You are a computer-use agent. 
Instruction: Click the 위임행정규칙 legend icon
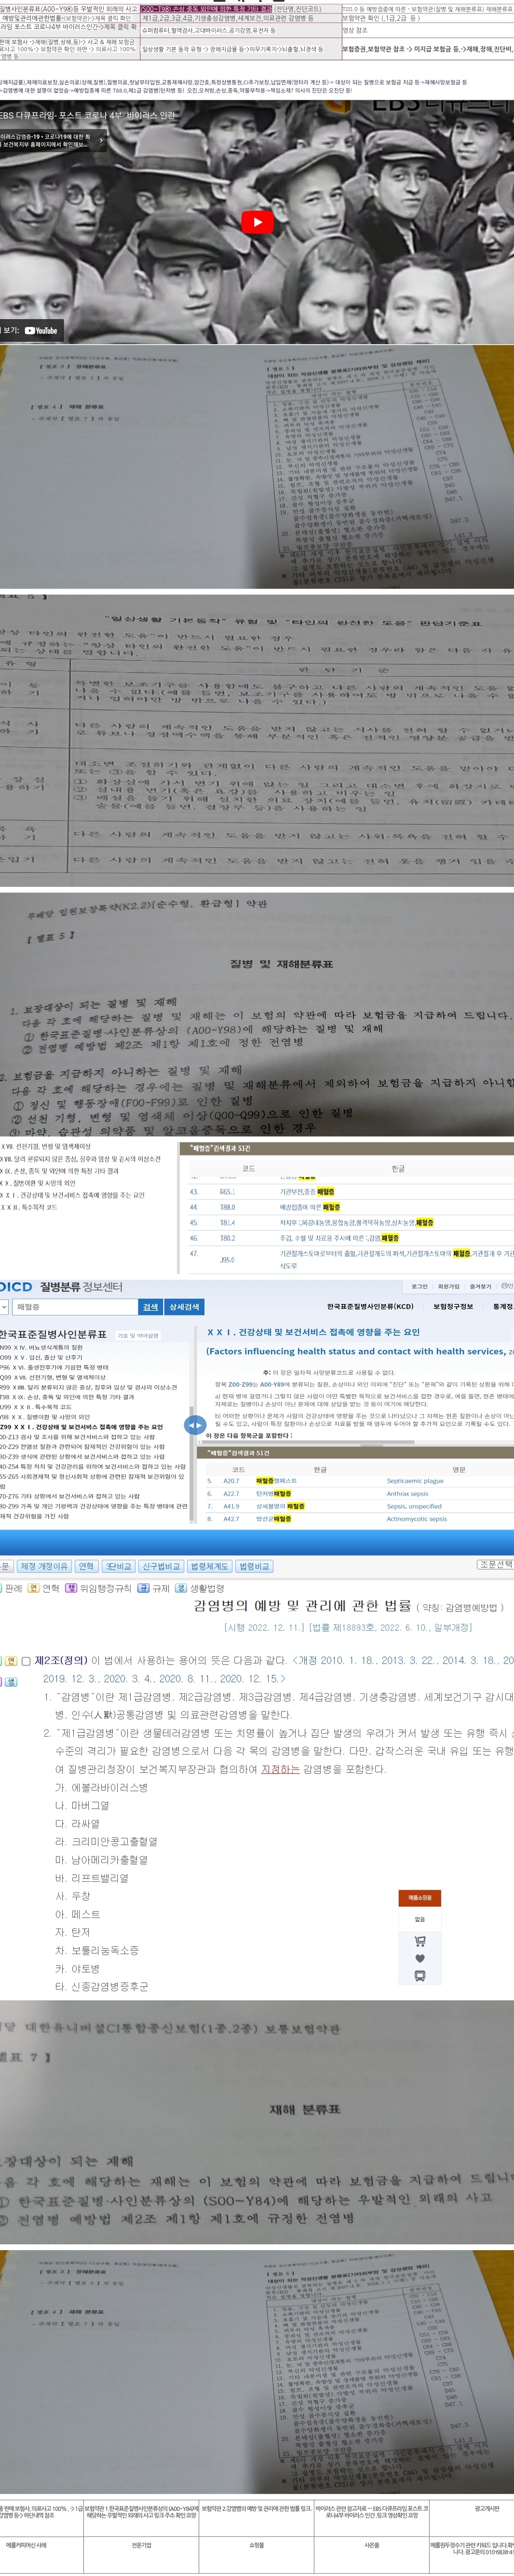(71, 1588)
